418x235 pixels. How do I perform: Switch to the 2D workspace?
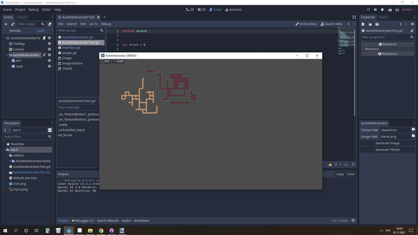[190, 10]
